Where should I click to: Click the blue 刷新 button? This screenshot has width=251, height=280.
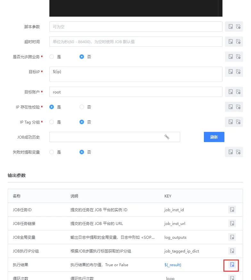pyautogui.click(x=214, y=137)
